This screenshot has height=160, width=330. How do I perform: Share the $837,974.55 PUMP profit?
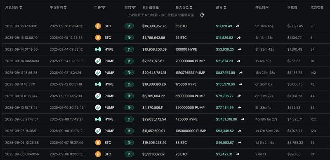[x=240, y=73]
